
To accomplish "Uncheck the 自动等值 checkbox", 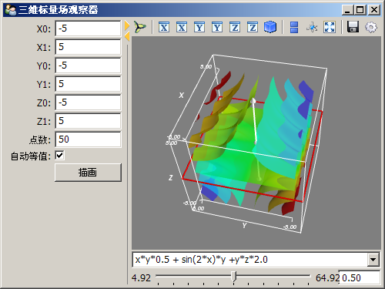I will (x=59, y=156).
